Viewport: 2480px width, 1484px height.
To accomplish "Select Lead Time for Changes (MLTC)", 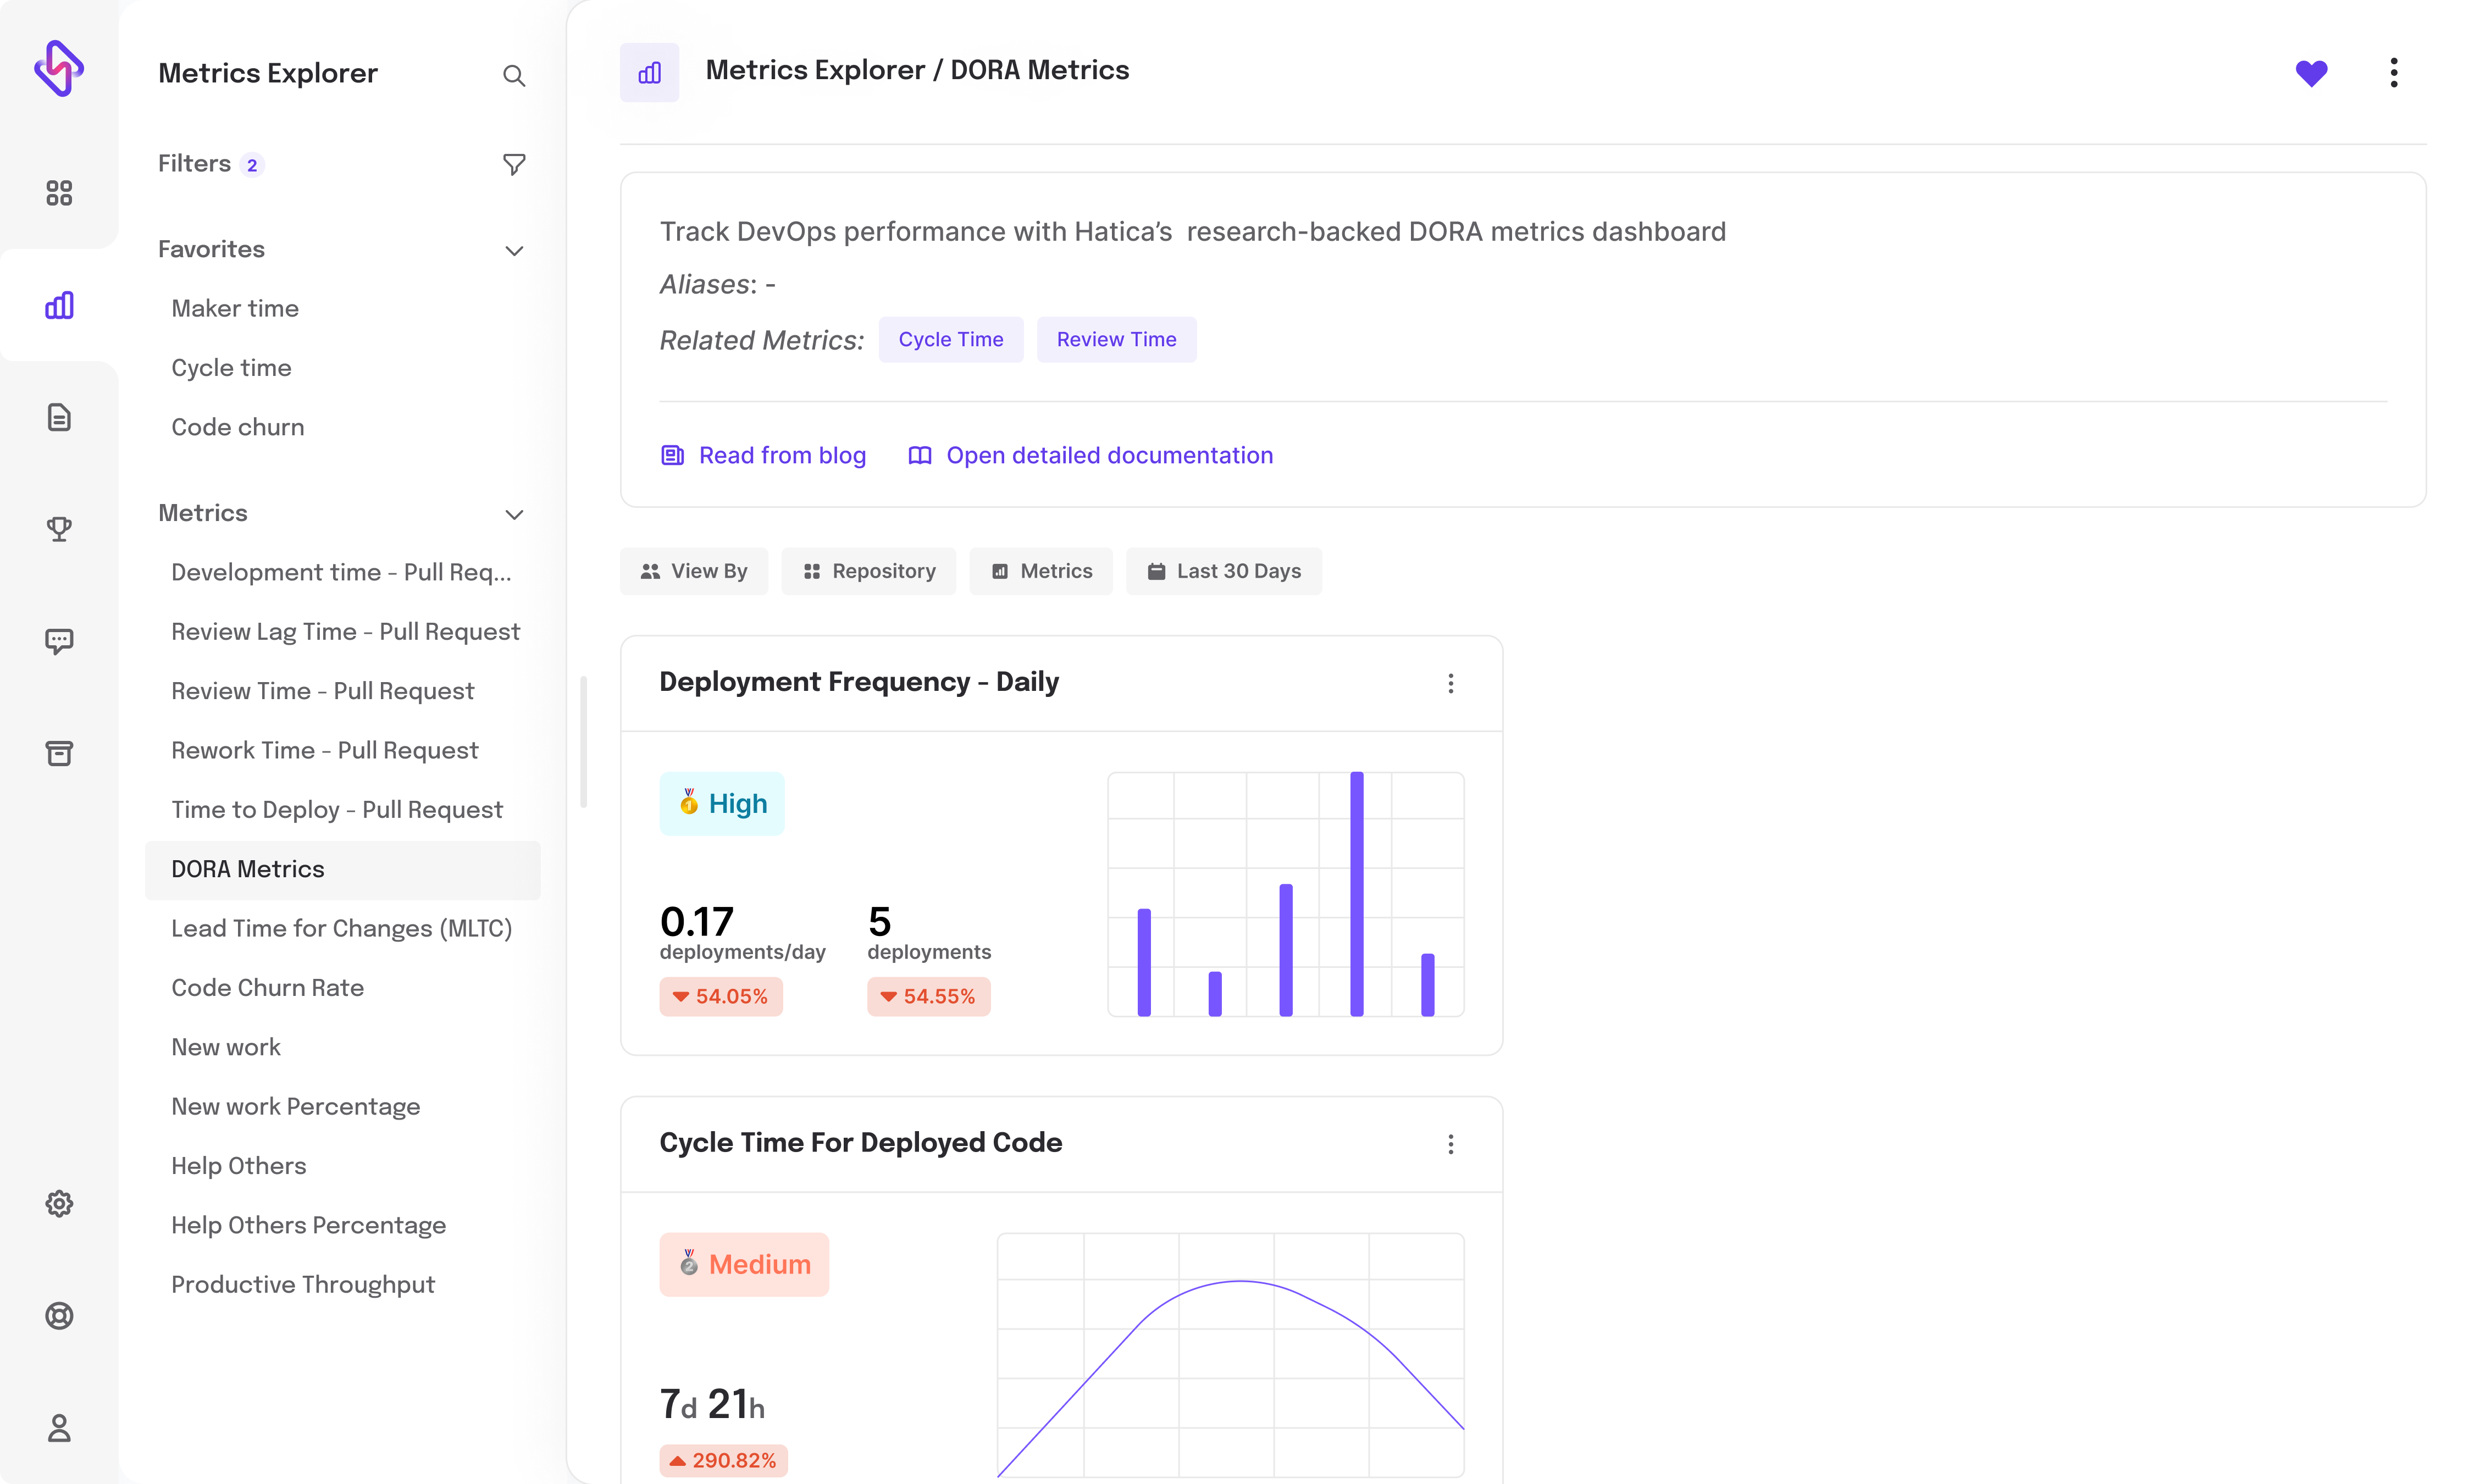I will click(342, 928).
